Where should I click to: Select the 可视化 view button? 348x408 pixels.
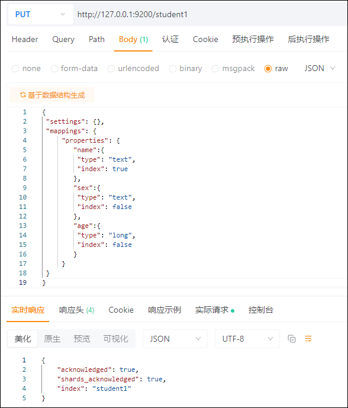(115, 339)
